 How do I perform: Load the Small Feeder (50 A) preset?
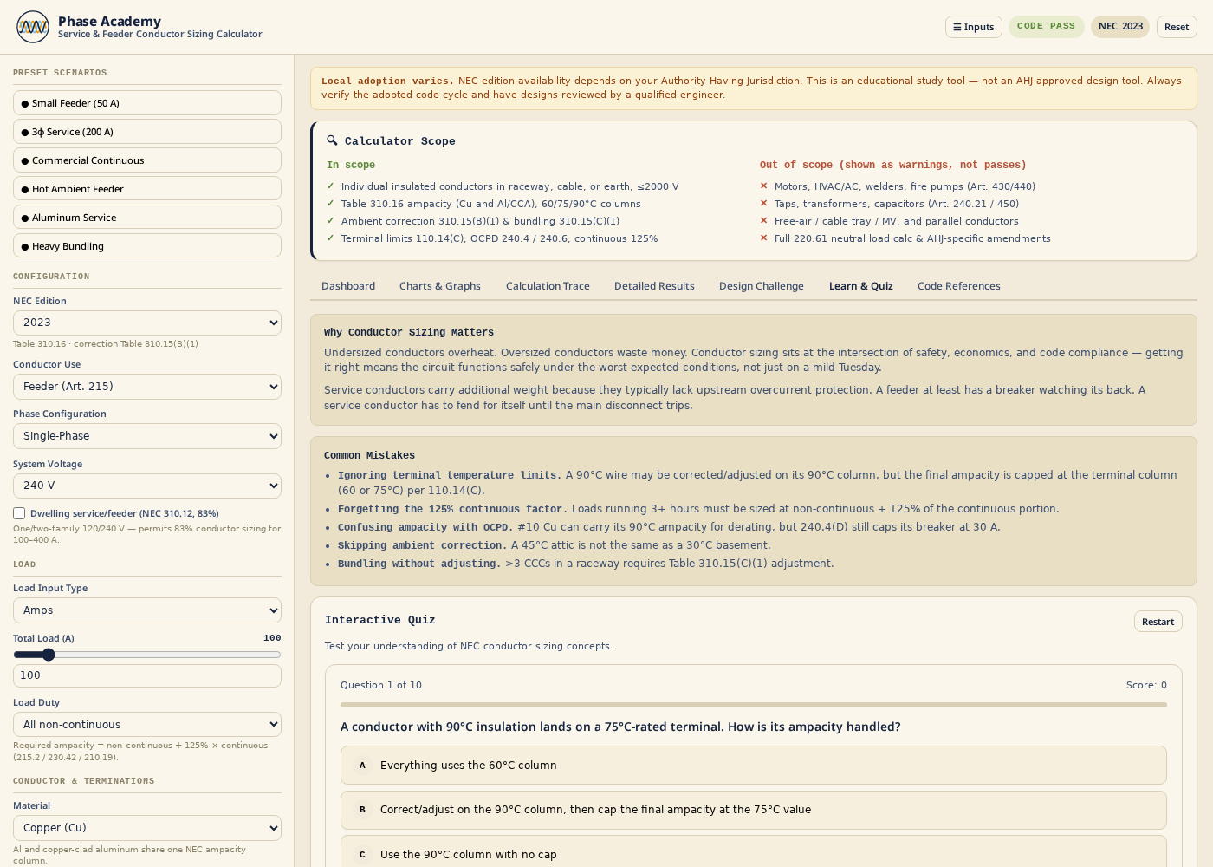pyautogui.click(x=147, y=102)
